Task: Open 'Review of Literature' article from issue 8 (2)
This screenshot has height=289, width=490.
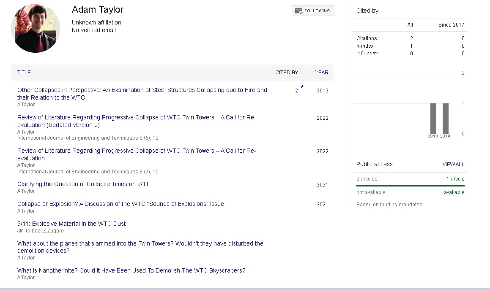Action: (137, 154)
